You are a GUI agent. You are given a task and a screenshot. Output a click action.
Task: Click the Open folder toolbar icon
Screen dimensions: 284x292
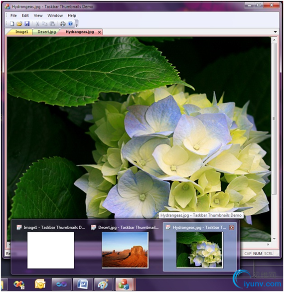(x=19, y=23)
